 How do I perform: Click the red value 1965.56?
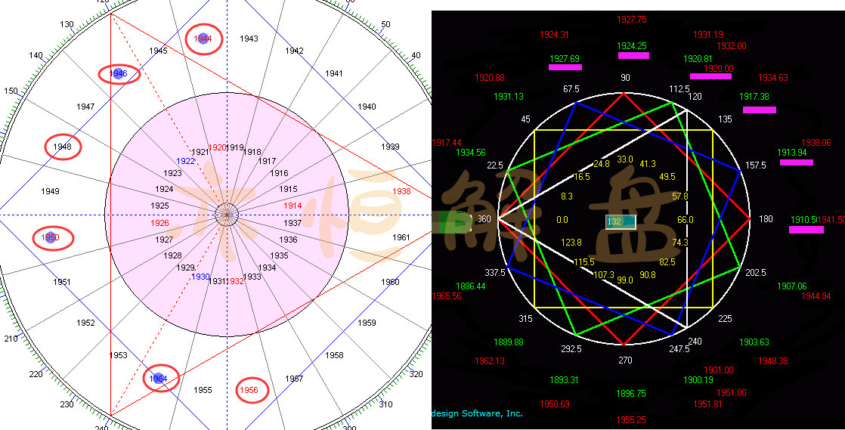[x=447, y=296]
